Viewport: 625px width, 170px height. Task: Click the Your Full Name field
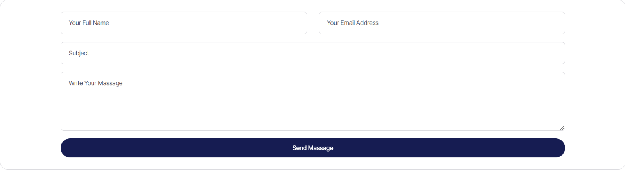tap(183, 23)
